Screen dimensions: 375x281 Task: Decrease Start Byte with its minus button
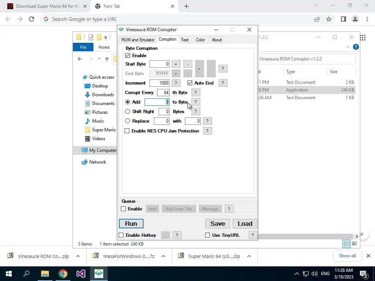click(x=188, y=64)
